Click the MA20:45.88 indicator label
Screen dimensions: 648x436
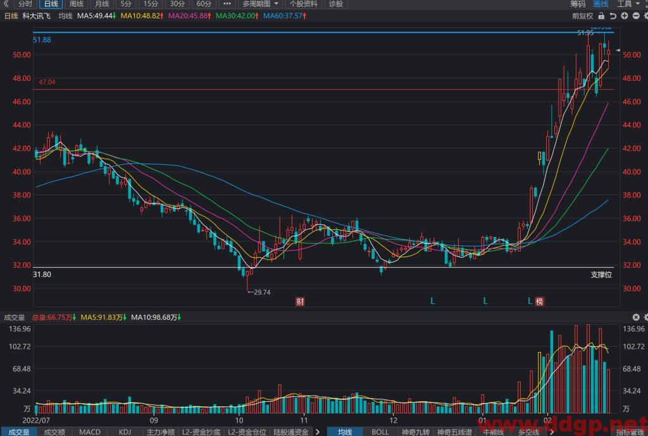(190, 16)
